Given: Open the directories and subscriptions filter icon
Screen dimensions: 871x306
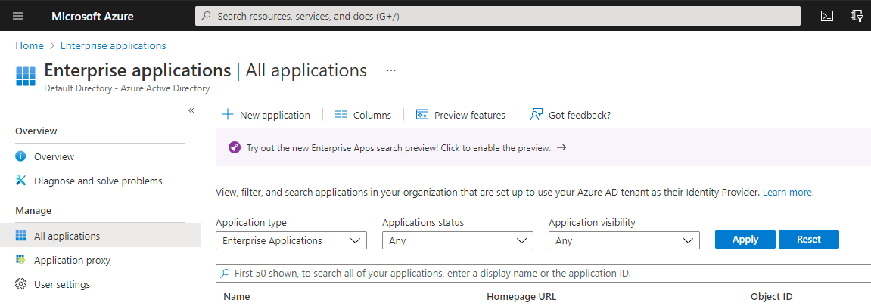Looking at the screenshot, I should 857,16.
